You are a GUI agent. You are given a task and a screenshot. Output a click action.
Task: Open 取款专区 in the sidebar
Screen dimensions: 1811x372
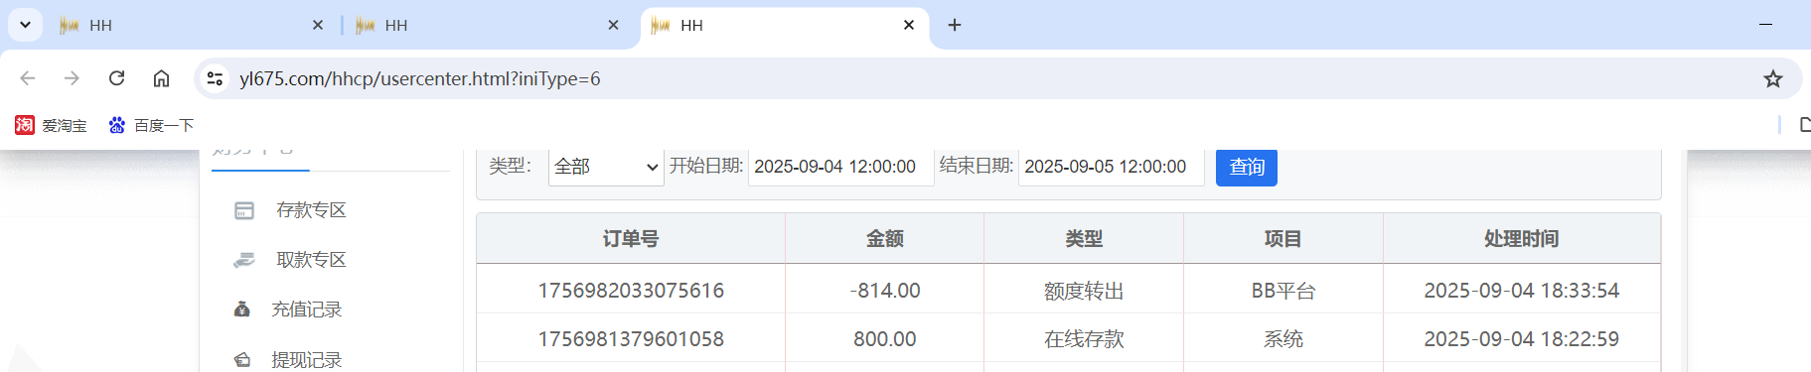(x=311, y=260)
